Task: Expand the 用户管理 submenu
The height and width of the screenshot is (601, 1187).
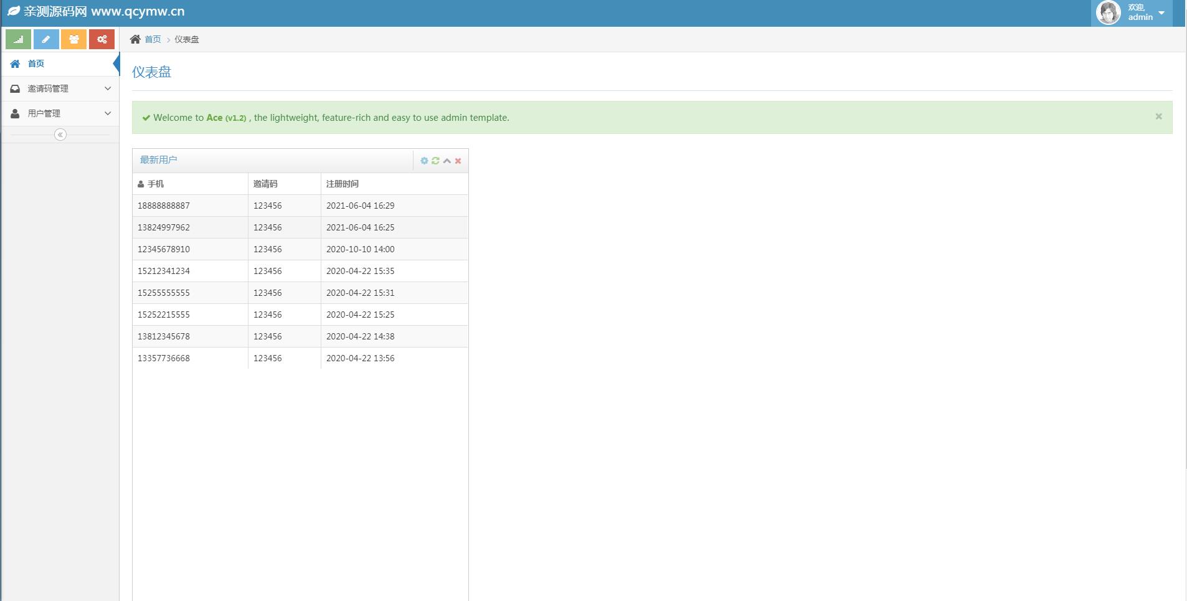Action: tap(60, 113)
